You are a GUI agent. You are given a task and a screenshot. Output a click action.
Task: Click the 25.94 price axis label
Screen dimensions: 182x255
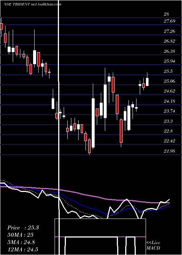170,61
